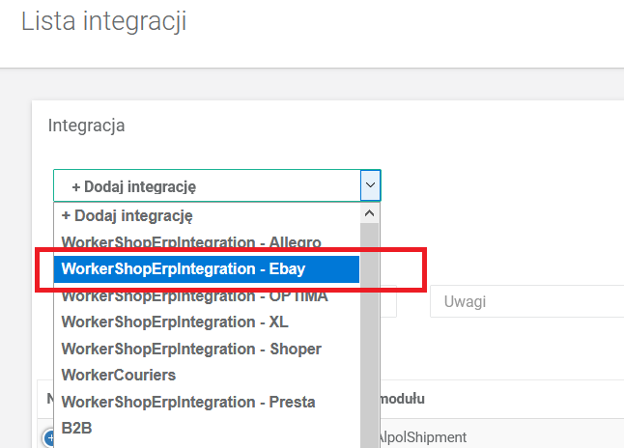Choose WorkerShopErpIntegration - Allegro option
This screenshot has width=624, height=448.
click(191, 241)
